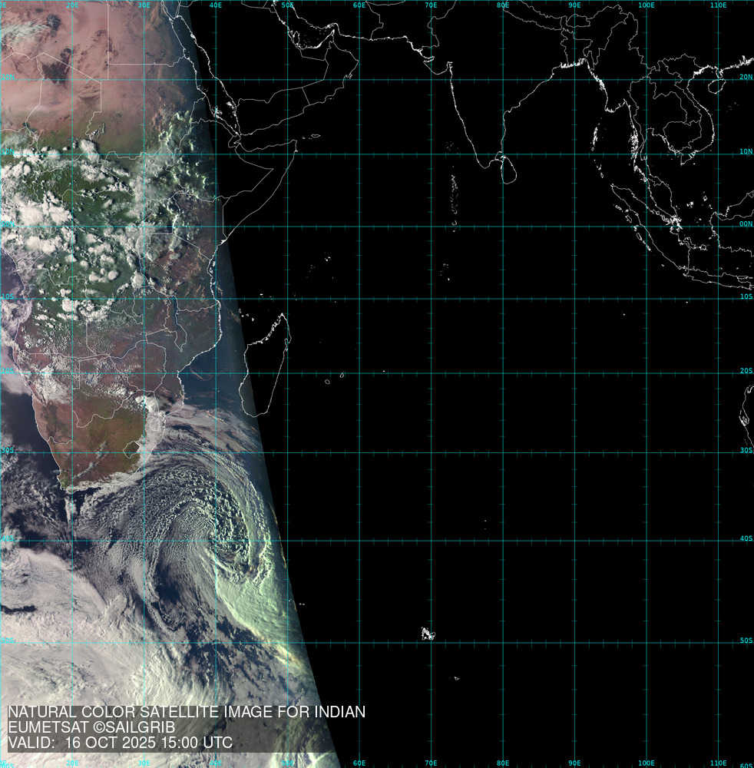Click the 30S latitude label on right edge
This screenshot has height=768, width=754.
[x=746, y=451]
